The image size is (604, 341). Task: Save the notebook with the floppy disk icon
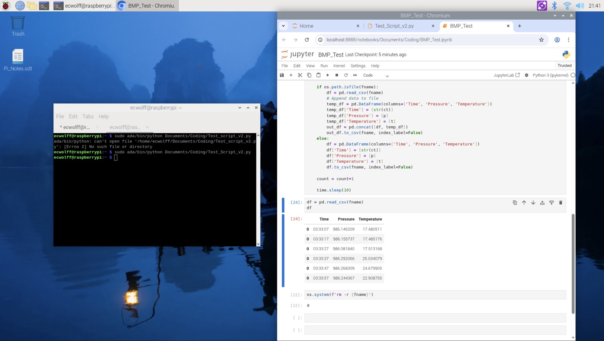point(282,75)
